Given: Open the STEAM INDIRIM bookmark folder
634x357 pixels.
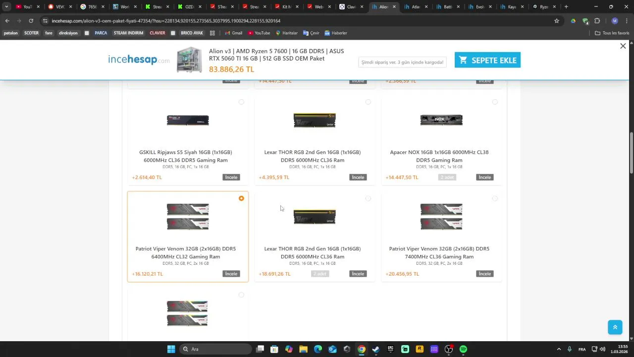Looking at the screenshot, I should click(x=128, y=33).
